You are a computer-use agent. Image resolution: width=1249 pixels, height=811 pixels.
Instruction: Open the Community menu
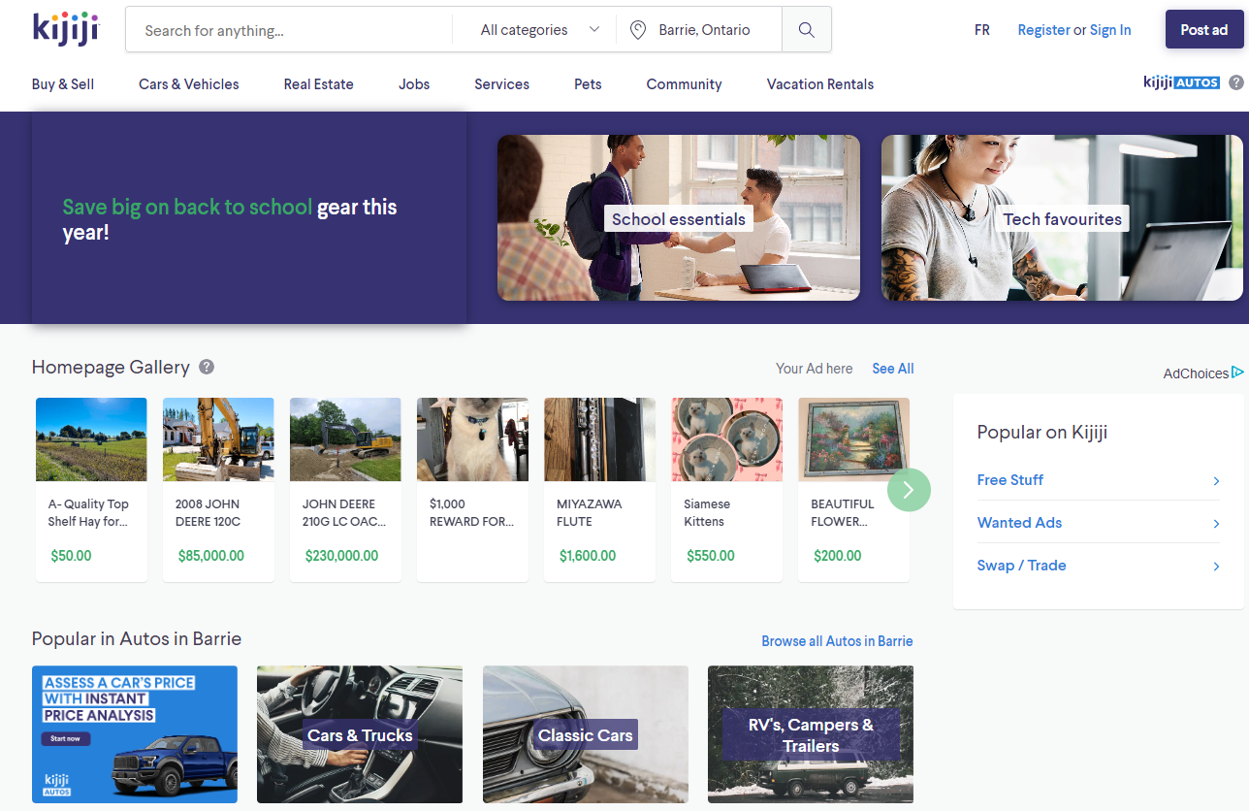pos(685,84)
